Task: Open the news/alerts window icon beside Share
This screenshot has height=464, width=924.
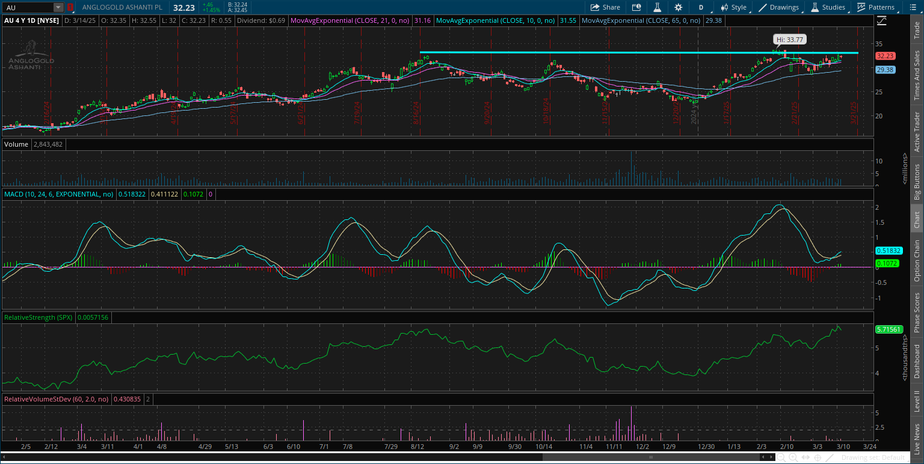Action: coord(636,7)
